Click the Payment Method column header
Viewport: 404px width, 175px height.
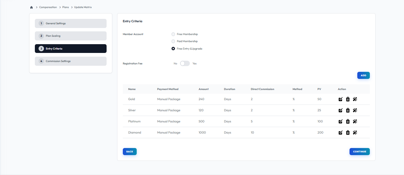[x=168, y=89]
